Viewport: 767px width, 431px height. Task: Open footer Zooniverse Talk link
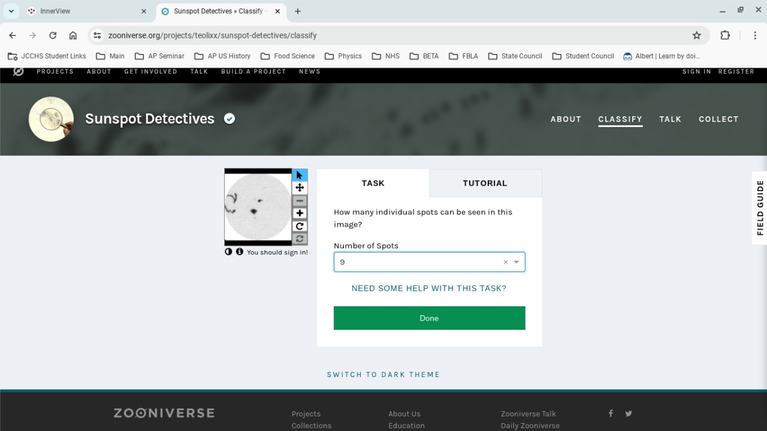(x=529, y=414)
